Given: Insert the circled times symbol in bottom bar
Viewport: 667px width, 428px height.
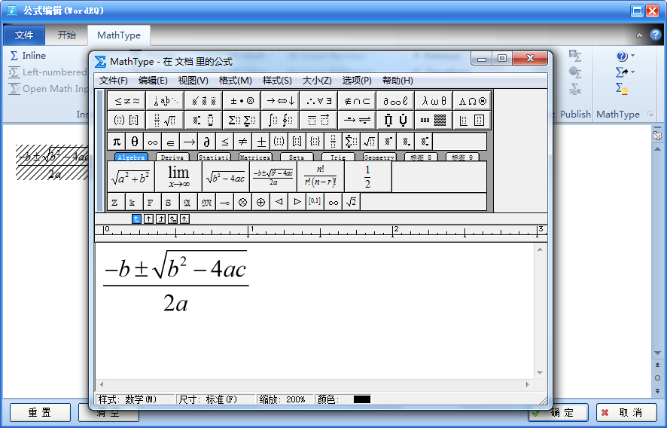Looking at the screenshot, I should pyautogui.click(x=242, y=202).
